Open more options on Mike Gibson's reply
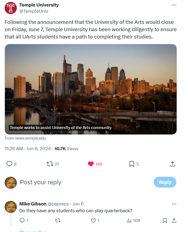 coord(174,204)
